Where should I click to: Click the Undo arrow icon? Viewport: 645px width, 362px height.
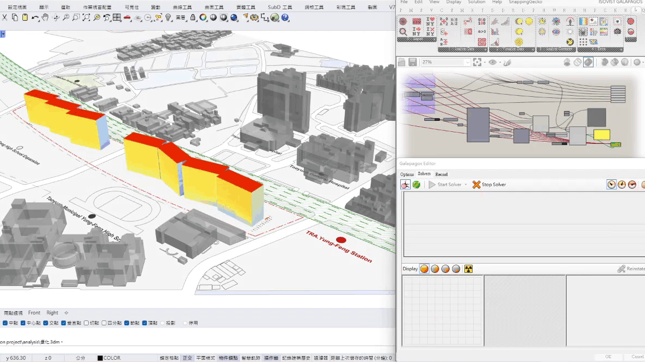35,17
